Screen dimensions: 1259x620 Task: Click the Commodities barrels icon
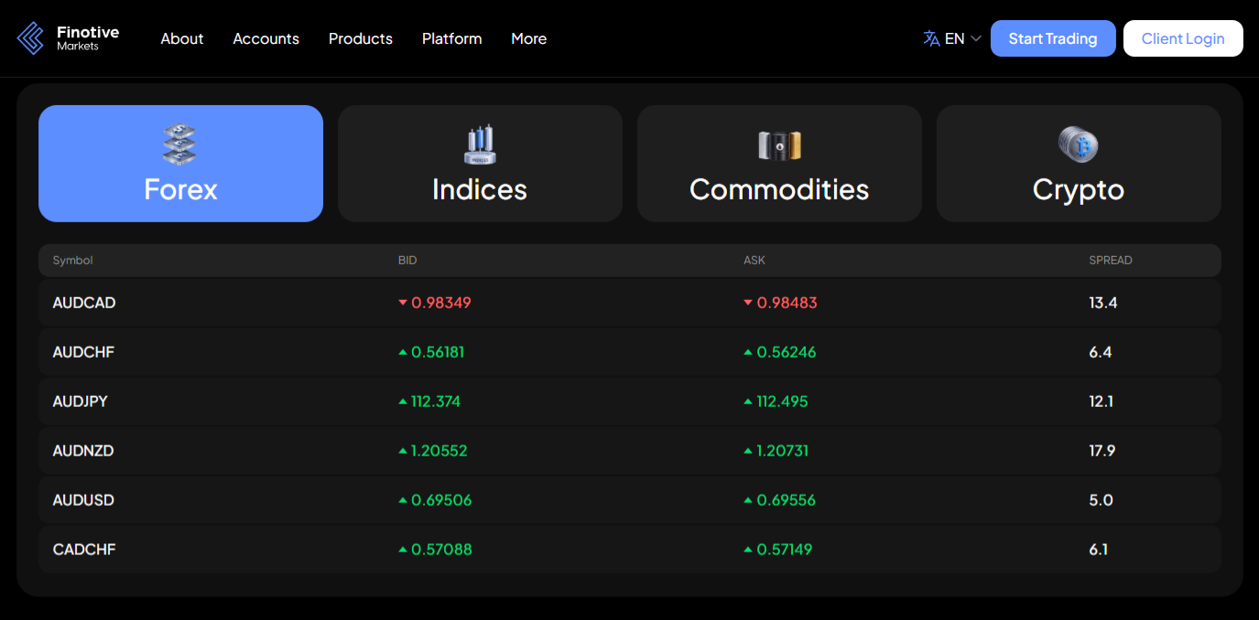(779, 145)
